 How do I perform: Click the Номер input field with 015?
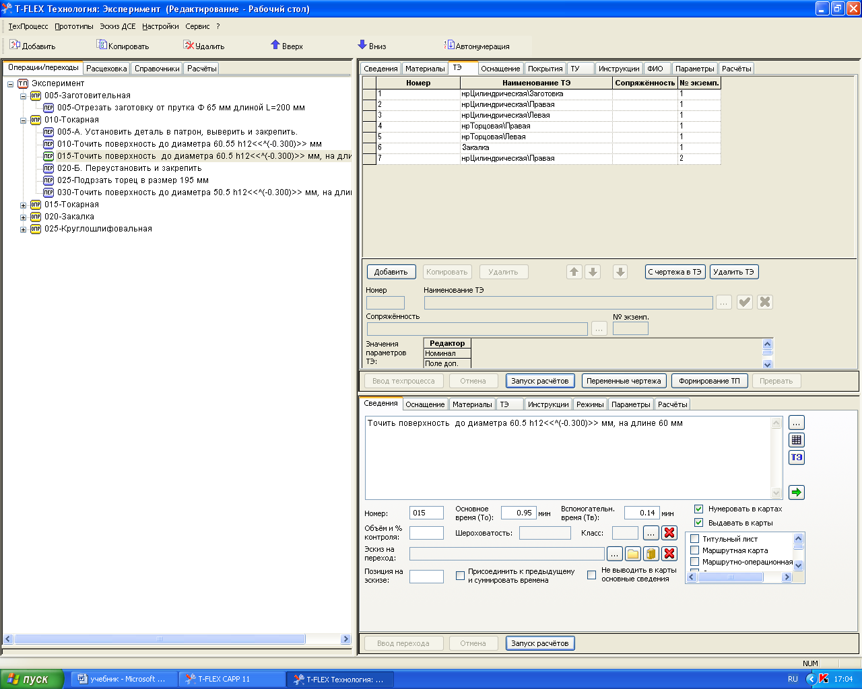click(426, 513)
